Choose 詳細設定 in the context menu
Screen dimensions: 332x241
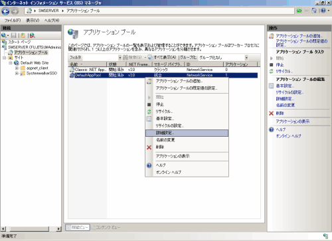point(187,133)
